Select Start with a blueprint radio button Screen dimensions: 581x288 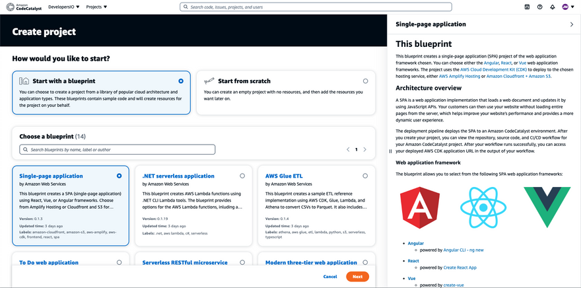point(180,81)
